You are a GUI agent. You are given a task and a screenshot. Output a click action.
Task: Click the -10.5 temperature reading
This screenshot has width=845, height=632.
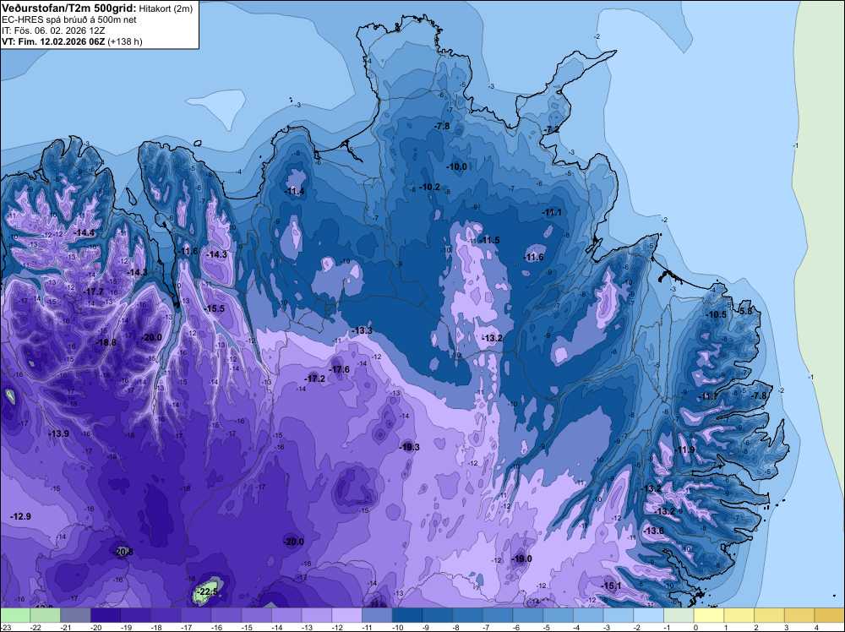717,314
